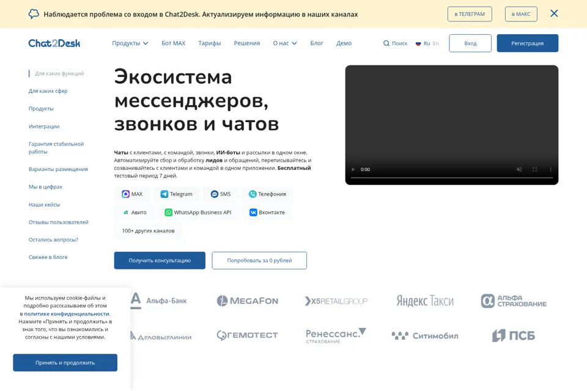Viewport: 587px width, 391px height.
Task: Click the banner text about Chat2Desk login problem
Action: (201, 14)
